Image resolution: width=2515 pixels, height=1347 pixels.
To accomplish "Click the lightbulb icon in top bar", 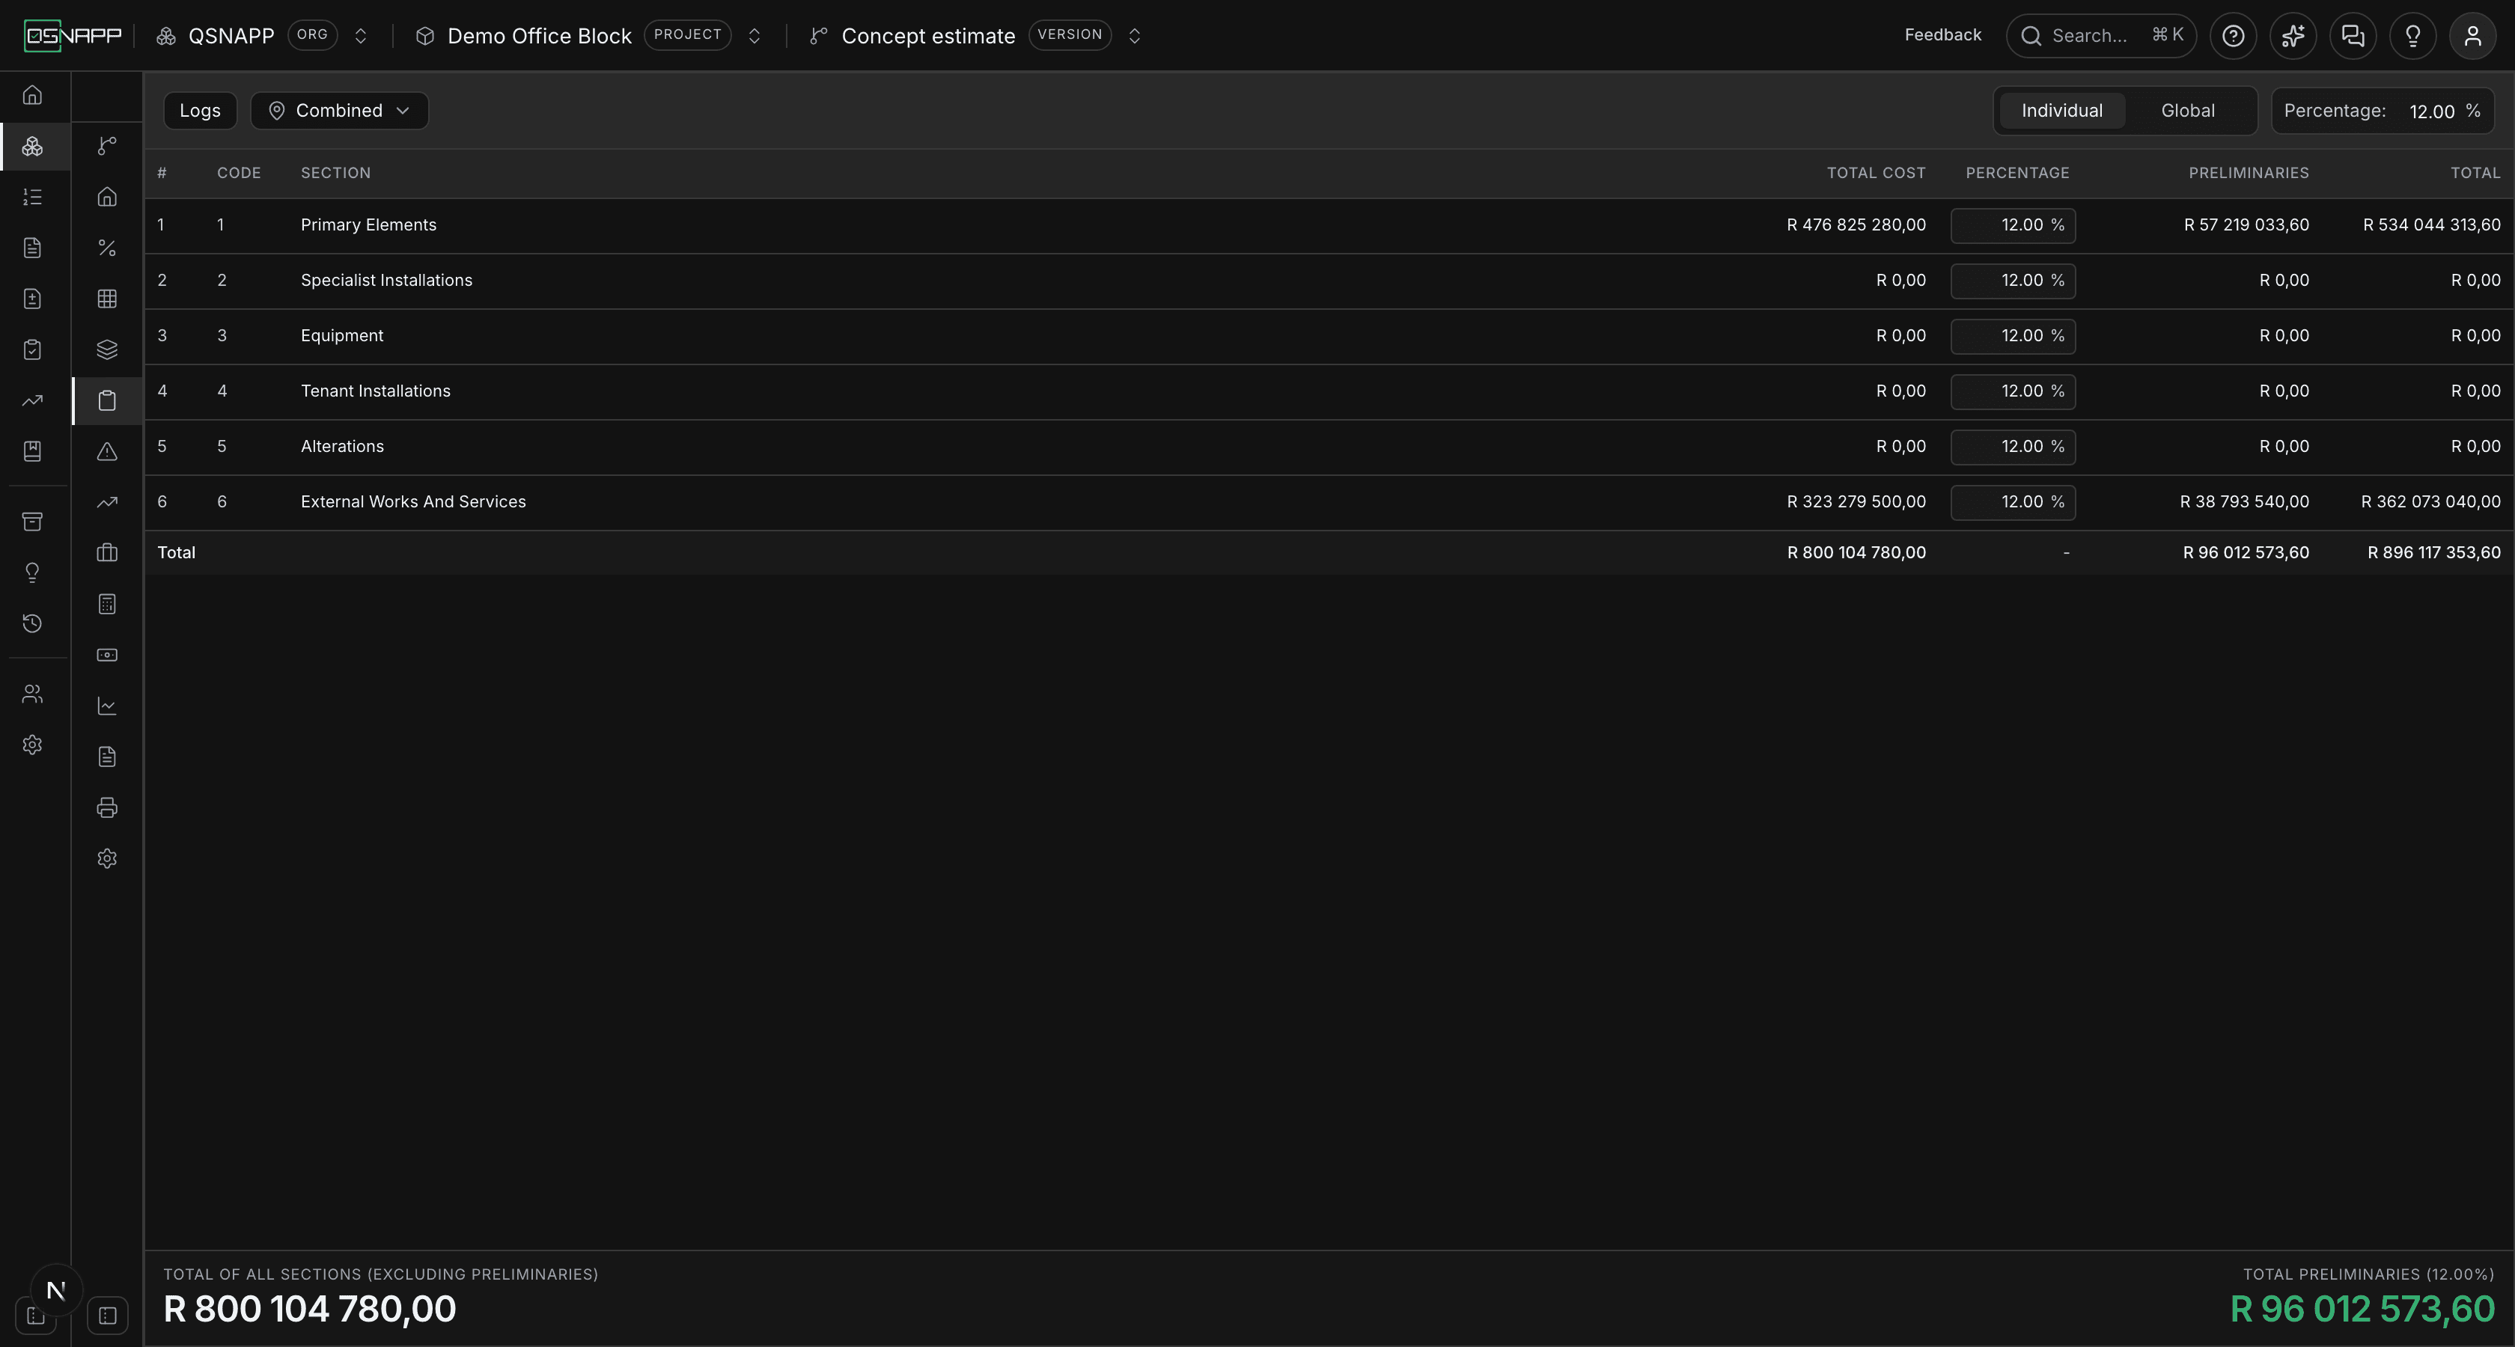I will tap(2412, 36).
